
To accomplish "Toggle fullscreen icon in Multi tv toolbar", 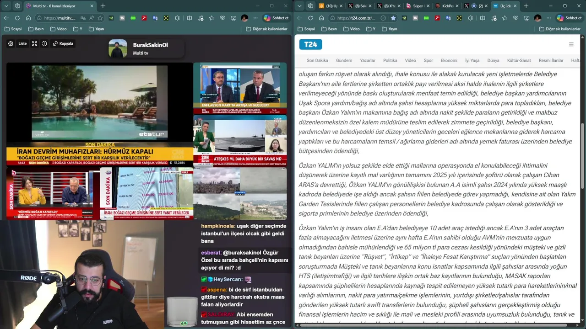I will tap(34, 44).
